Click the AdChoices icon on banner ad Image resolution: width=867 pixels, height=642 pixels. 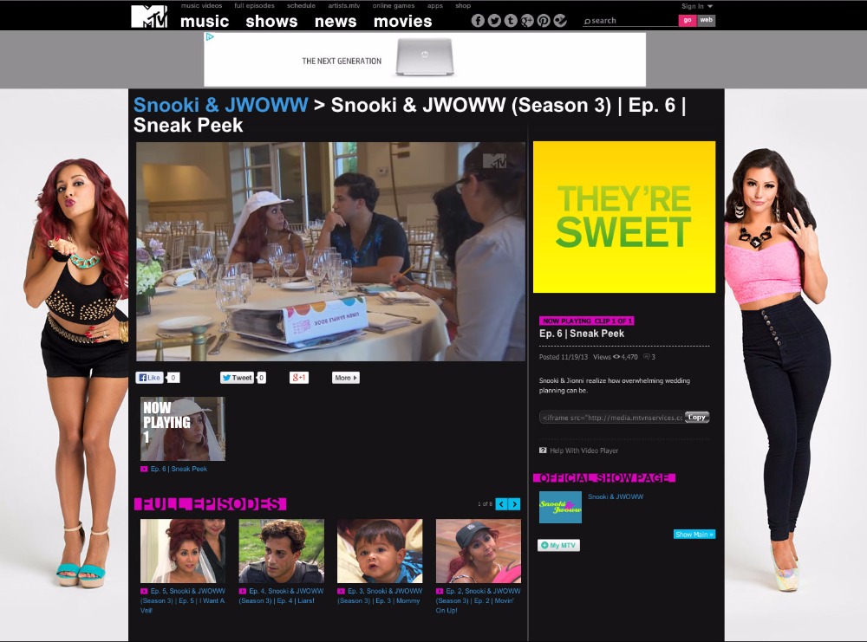pyautogui.click(x=210, y=37)
